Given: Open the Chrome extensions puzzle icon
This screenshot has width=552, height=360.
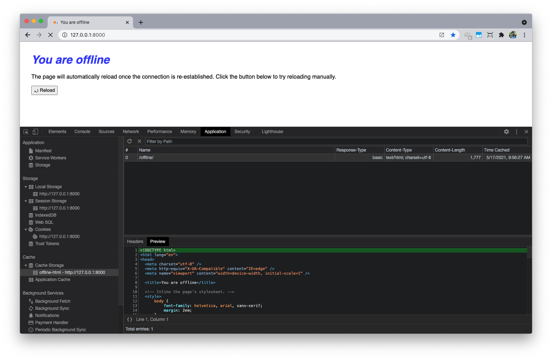Looking at the screenshot, I should click(501, 35).
